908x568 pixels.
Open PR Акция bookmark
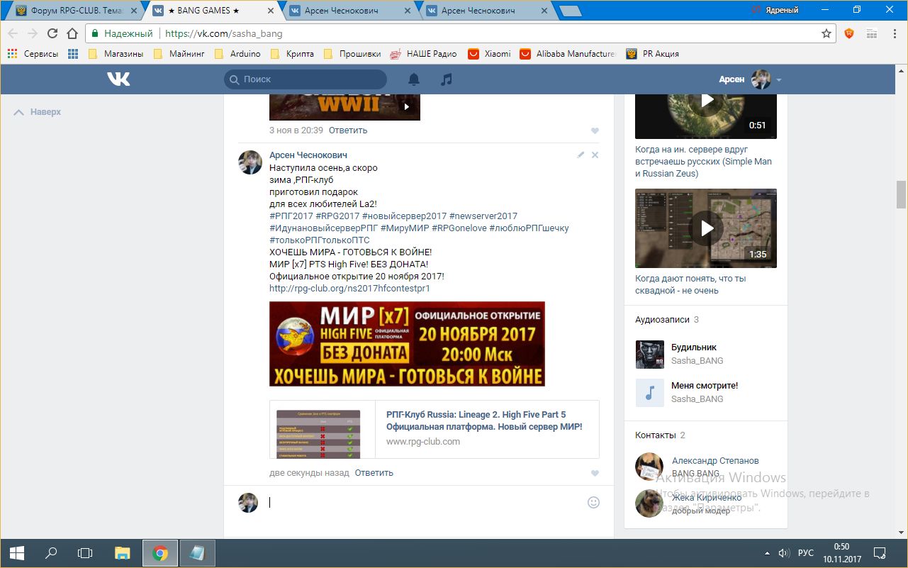tap(653, 54)
